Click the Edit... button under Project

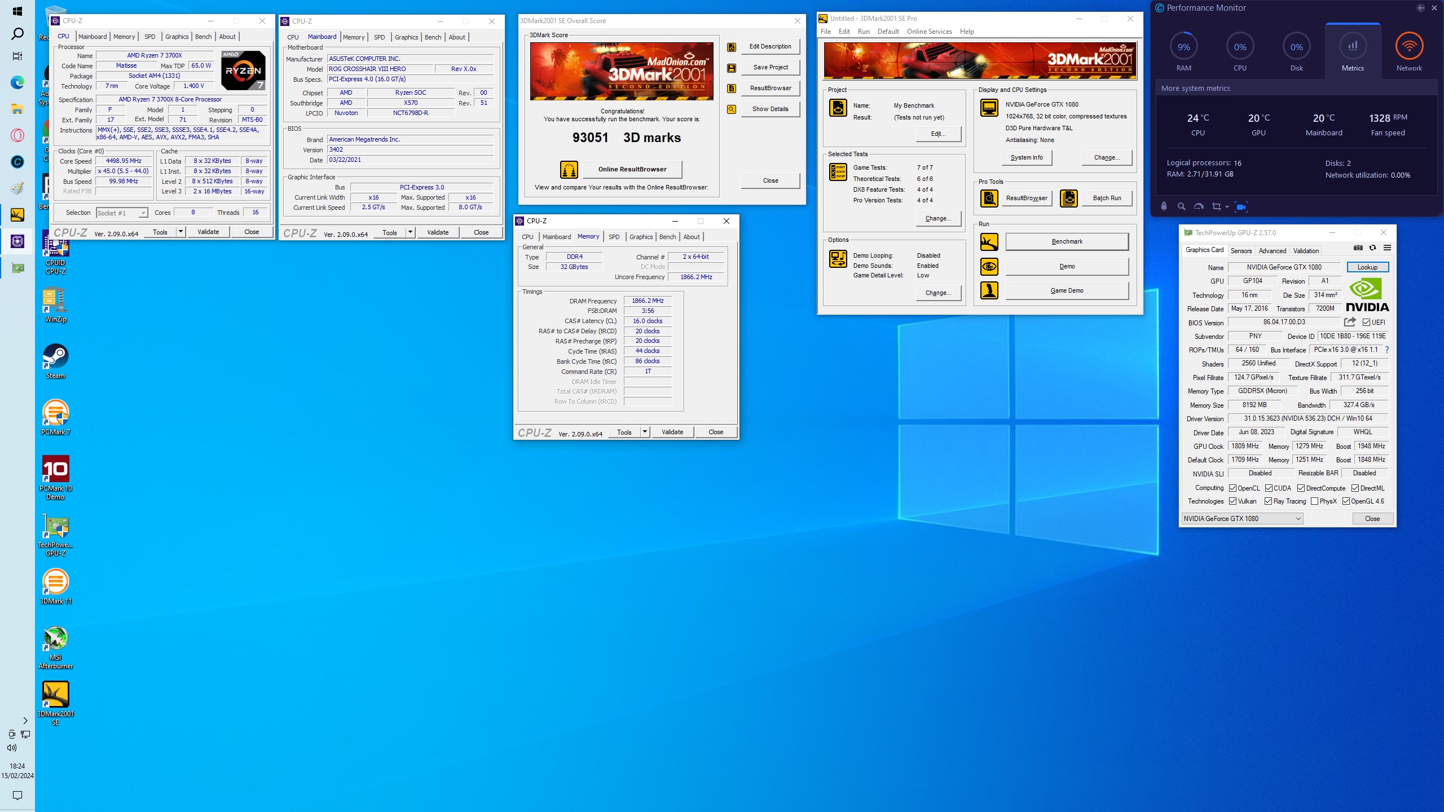[x=938, y=134]
